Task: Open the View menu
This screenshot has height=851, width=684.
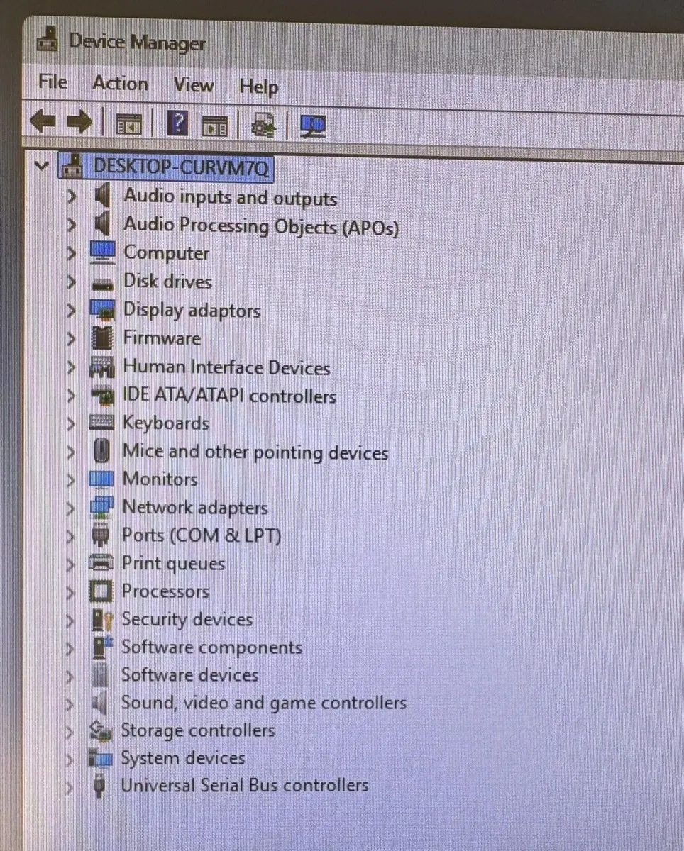Action: (193, 85)
